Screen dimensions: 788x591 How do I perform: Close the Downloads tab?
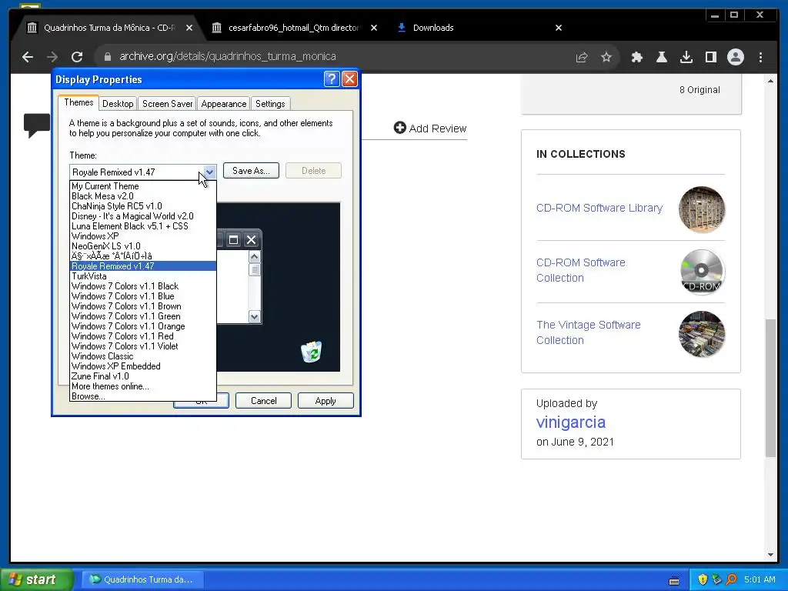(x=559, y=28)
